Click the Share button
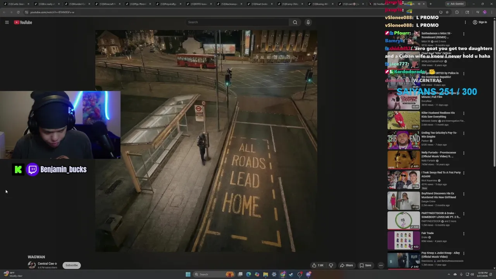Screen dimensions: 496x279 click(x=346, y=265)
